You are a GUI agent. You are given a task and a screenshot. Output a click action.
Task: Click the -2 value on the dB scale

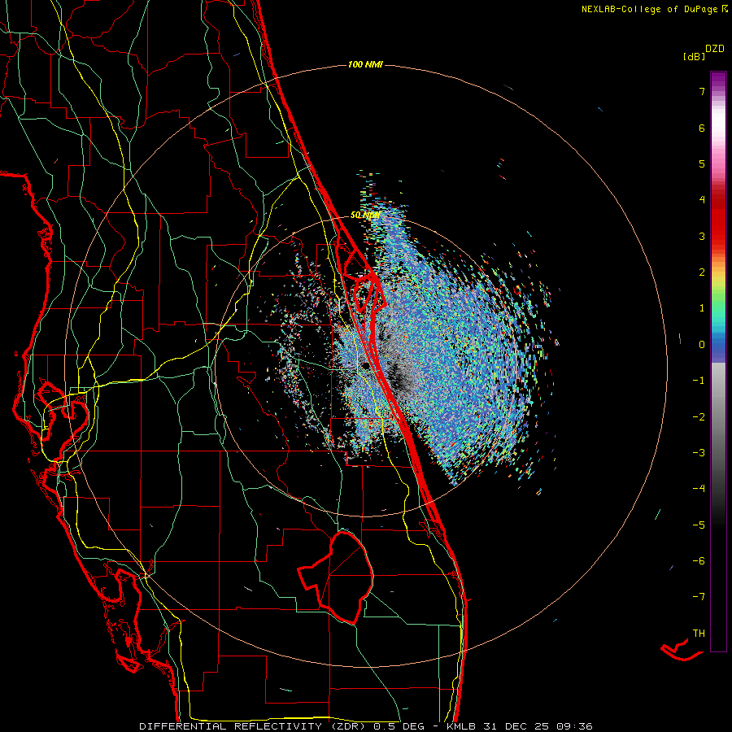click(699, 417)
